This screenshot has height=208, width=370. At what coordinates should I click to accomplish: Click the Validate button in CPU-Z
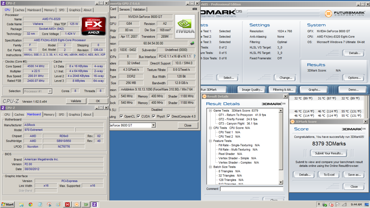pos(76,101)
